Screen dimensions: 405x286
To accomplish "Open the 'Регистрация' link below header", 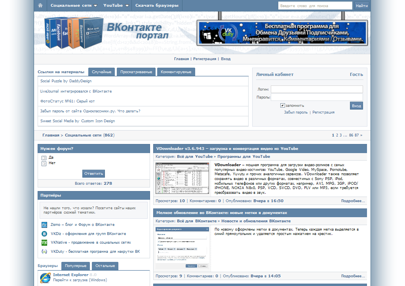I will (205, 59).
